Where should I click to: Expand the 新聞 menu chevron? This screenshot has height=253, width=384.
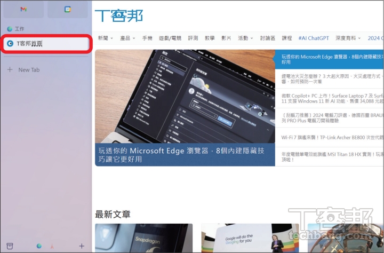point(111,38)
